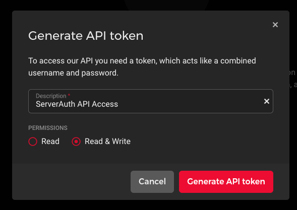The width and height of the screenshot is (297, 210).
Task: Click the Generate API token dialog heading
Action: 86,36
